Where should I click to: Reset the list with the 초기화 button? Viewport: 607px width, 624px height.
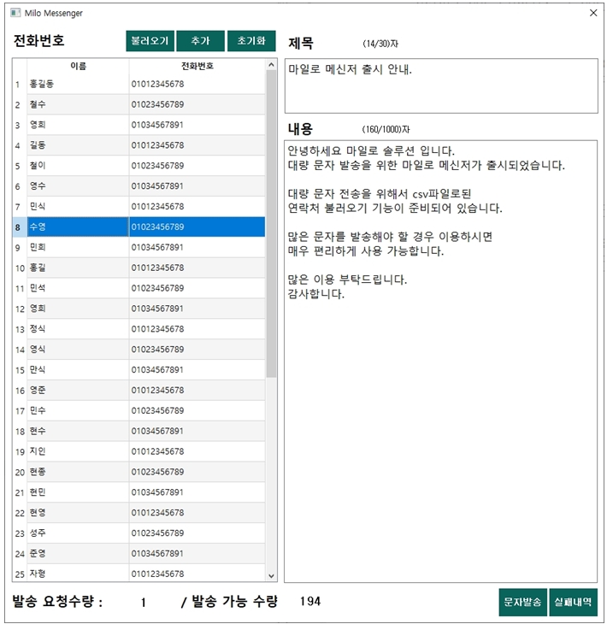click(x=251, y=41)
